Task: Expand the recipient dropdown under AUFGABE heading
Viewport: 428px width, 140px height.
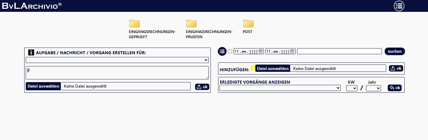Action: click(x=117, y=60)
